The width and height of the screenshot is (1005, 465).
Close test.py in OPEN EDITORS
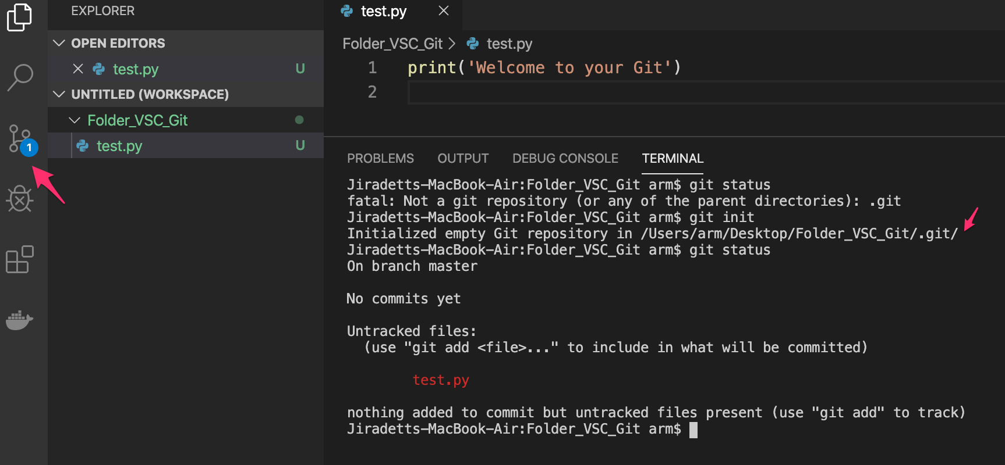tap(79, 69)
